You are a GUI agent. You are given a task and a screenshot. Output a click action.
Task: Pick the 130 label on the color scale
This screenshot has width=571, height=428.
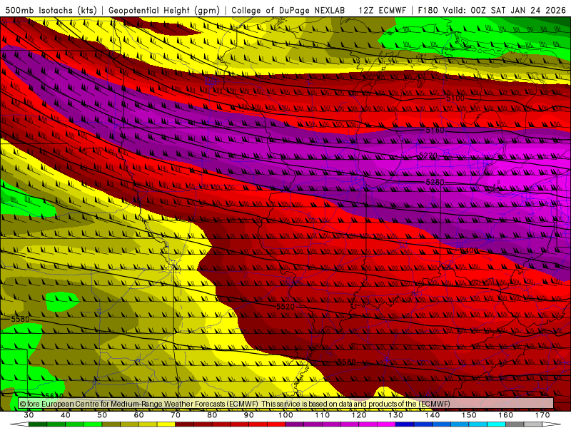pyautogui.click(x=395, y=415)
